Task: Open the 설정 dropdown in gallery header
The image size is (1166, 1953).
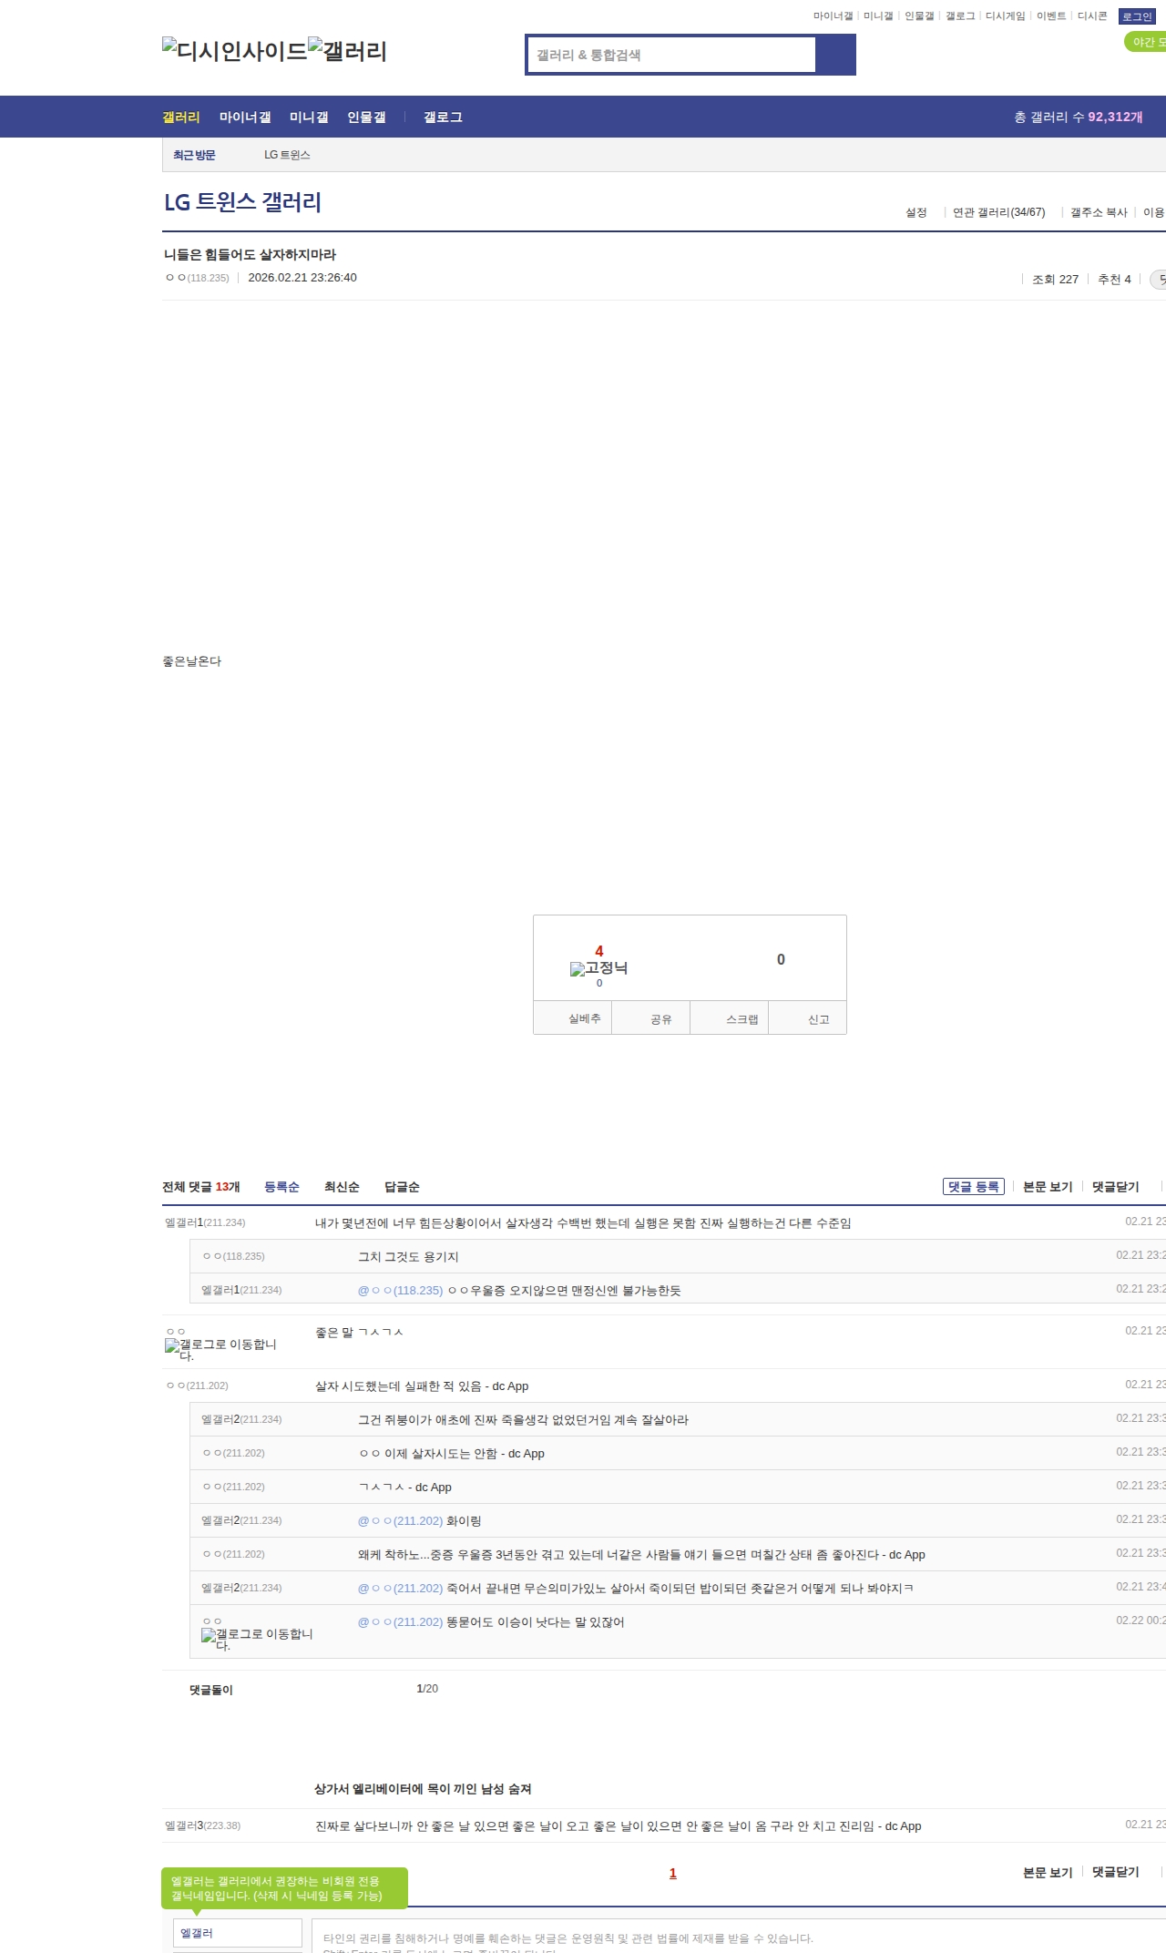Action: point(915,212)
